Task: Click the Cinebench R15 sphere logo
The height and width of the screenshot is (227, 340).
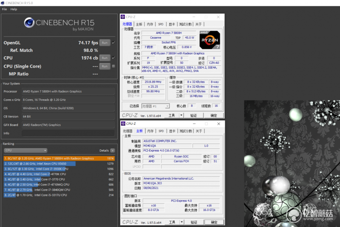Action: [29, 23]
